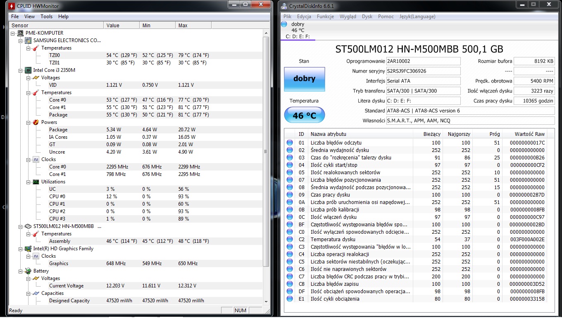
Task: Click the HWMonitor scrollbar up arrow
Action: coord(266,33)
